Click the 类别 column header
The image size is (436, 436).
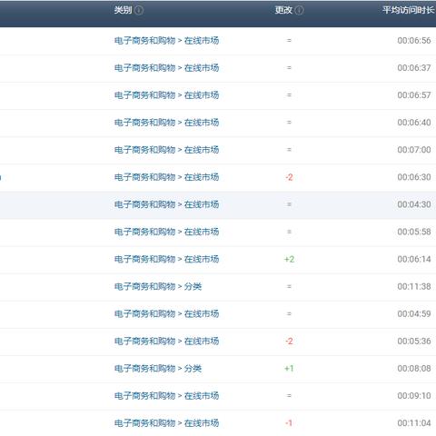124,10
